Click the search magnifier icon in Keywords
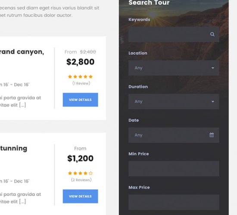237x215 pixels. 212,34
